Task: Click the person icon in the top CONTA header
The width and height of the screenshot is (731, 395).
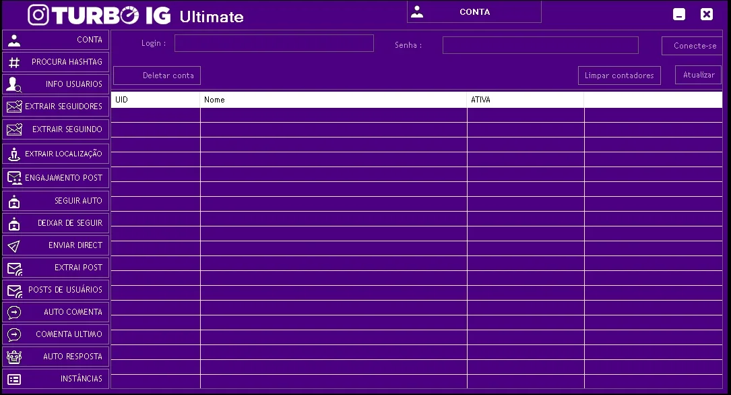Action: tap(417, 11)
